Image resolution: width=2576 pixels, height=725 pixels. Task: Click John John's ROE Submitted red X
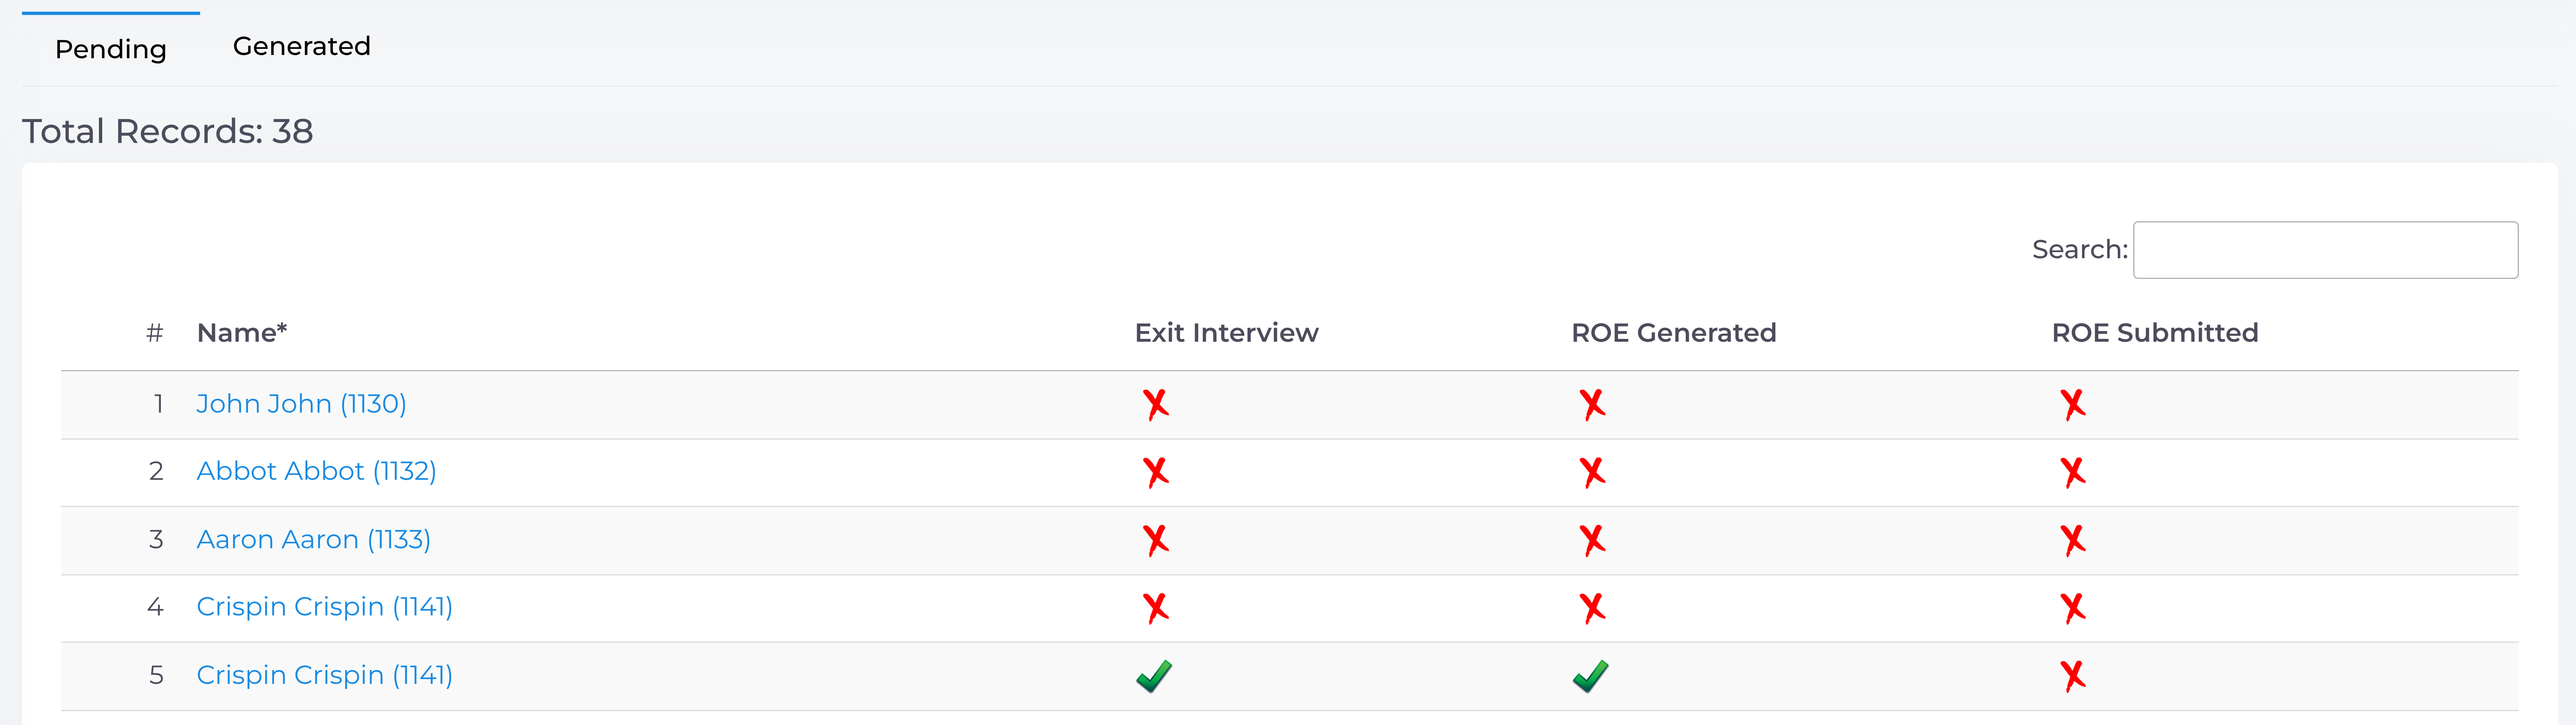[2072, 404]
